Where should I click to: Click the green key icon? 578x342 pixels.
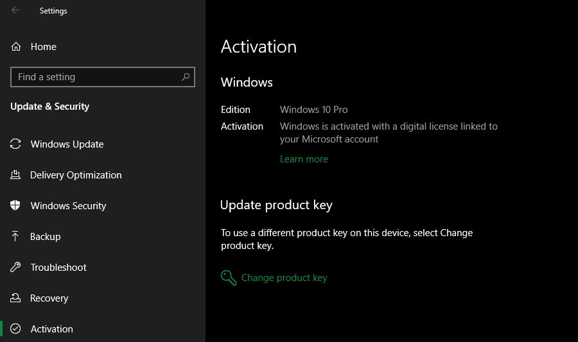[x=229, y=278]
